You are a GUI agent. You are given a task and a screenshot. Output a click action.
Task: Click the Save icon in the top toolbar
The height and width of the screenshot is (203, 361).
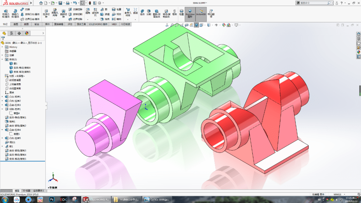[60, 3]
